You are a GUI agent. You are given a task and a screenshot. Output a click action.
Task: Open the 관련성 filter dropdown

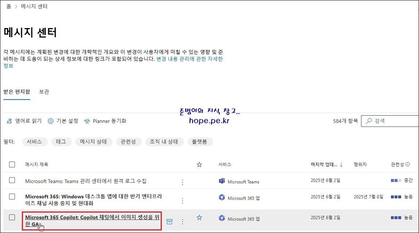[x=128, y=142]
